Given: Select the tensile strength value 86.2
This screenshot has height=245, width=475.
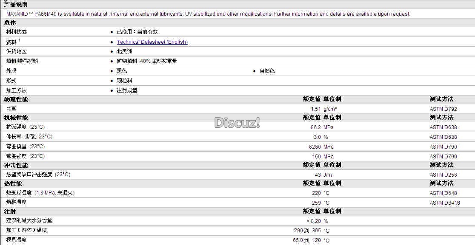Looking at the screenshot, I should pos(316,127).
